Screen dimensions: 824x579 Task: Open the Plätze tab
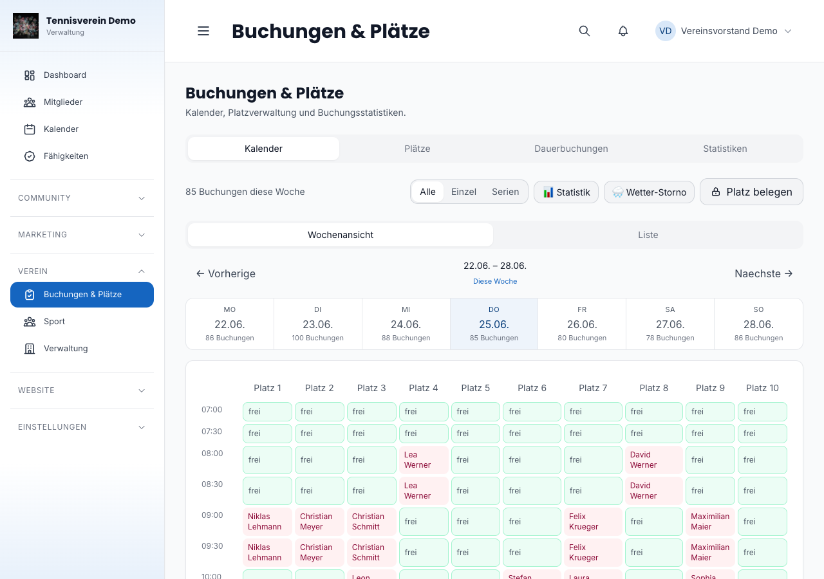coord(417,149)
